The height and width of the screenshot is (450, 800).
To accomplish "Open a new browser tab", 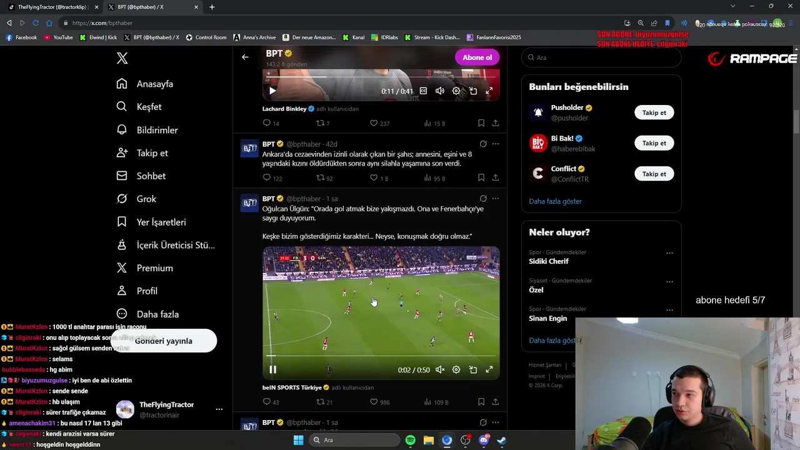I will click(212, 7).
